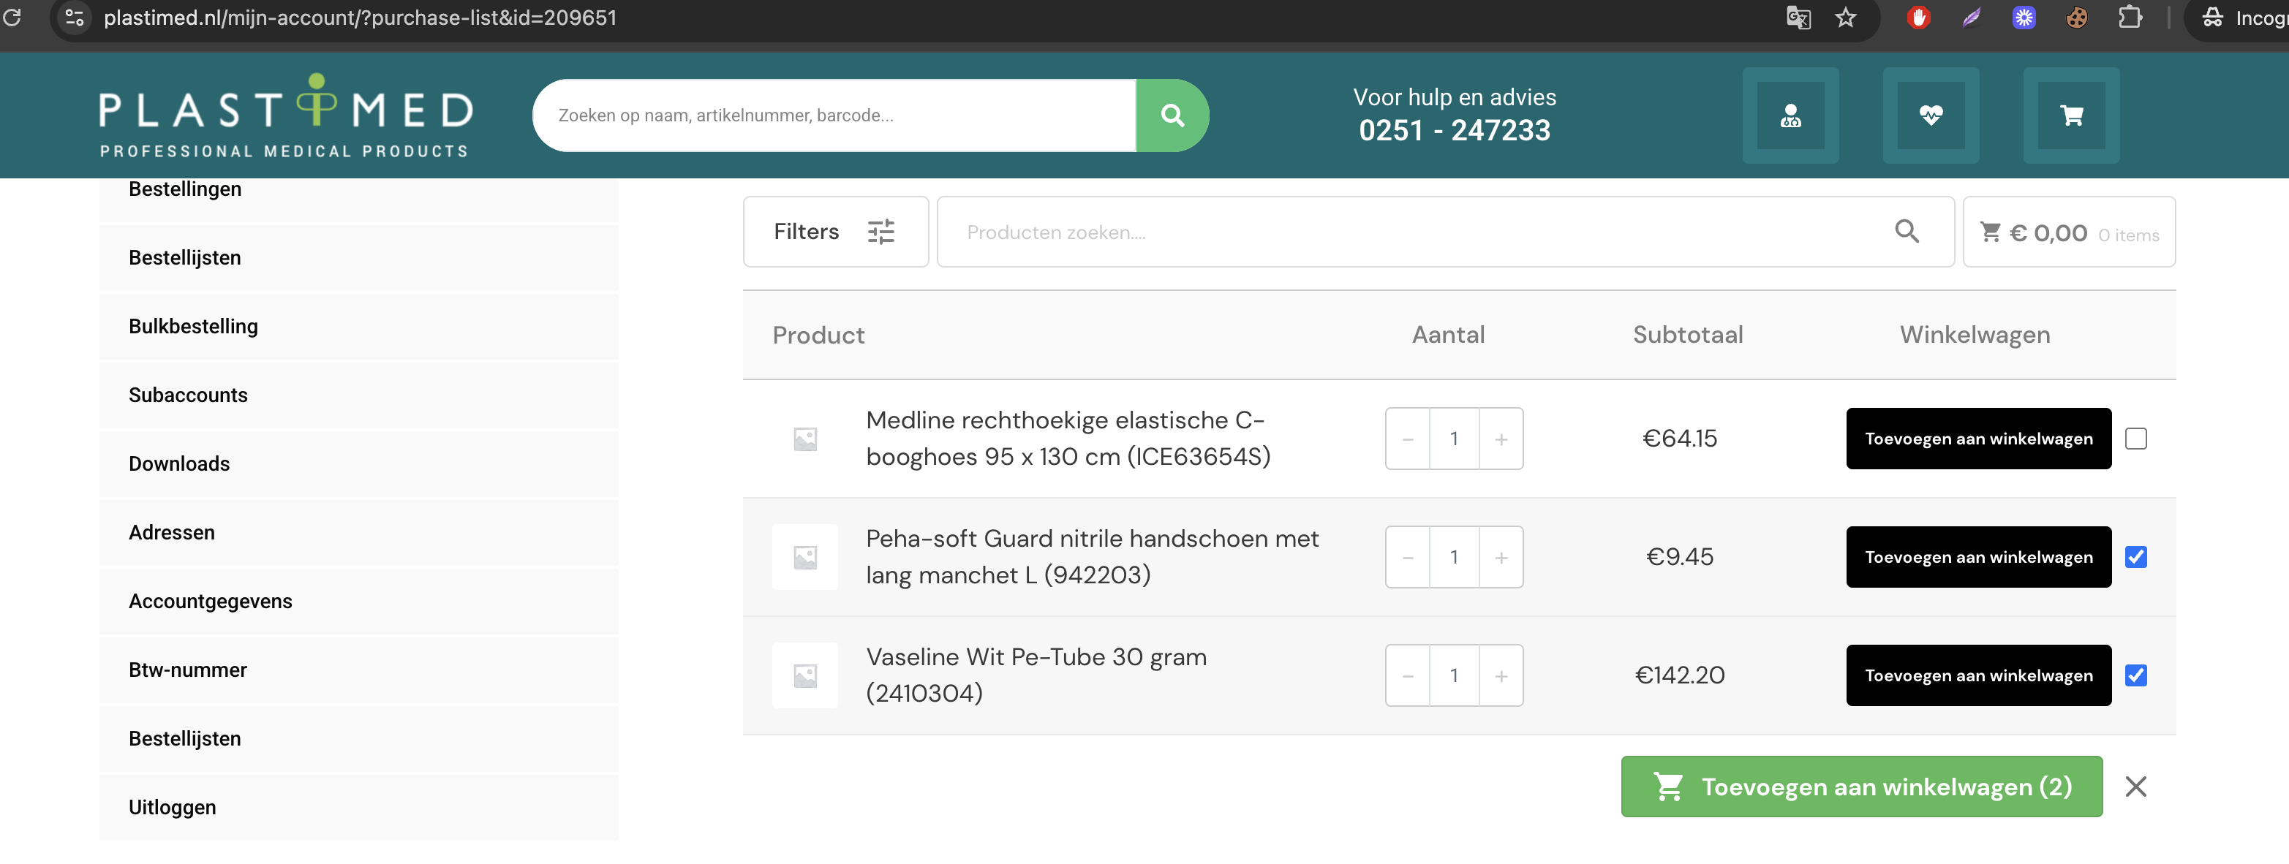
Task: Increase quantity of Medline C-booghoes
Action: (x=1501, y=439)
